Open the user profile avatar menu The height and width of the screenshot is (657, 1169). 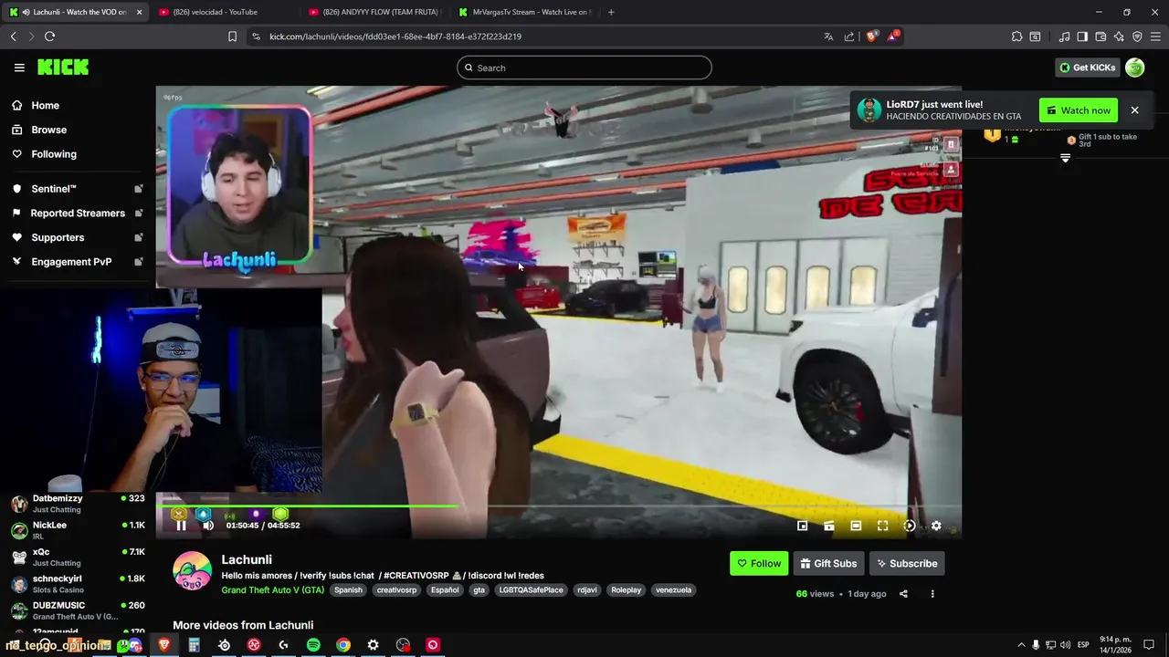click(x=1134, y=68)
